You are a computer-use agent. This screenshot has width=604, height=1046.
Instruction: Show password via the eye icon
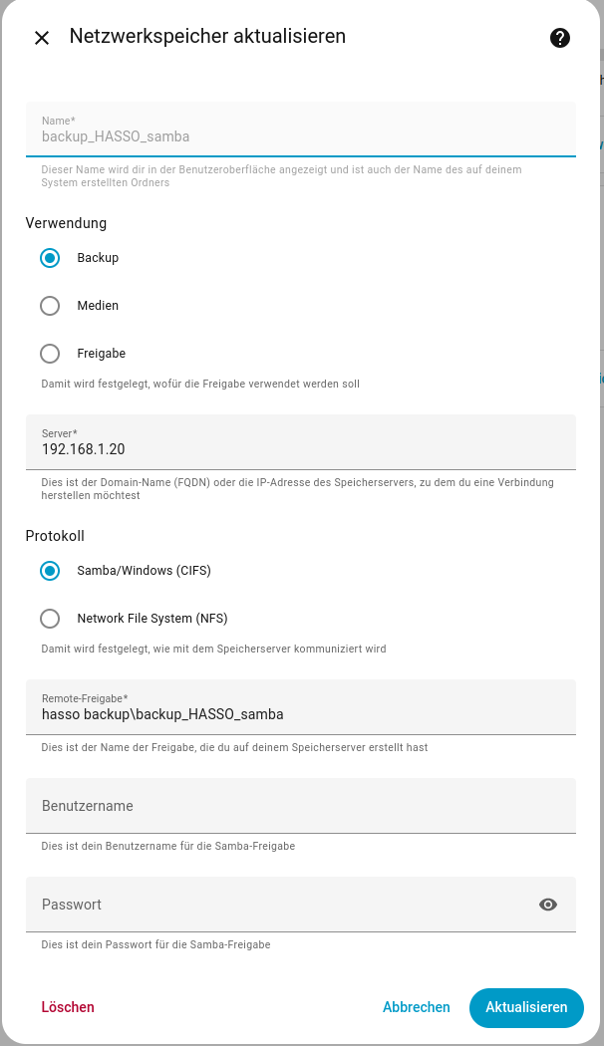pos(547,905)
